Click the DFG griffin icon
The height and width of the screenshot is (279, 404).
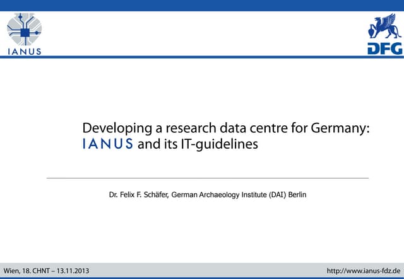point(384,27)
